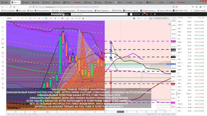Toggle lock all drawing tools
Image resolution: width=207 pixels, height=116 pixels.
click(3, 70)
